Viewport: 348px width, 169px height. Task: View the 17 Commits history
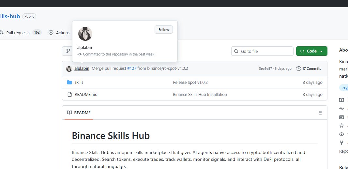(x=309, y=69)
